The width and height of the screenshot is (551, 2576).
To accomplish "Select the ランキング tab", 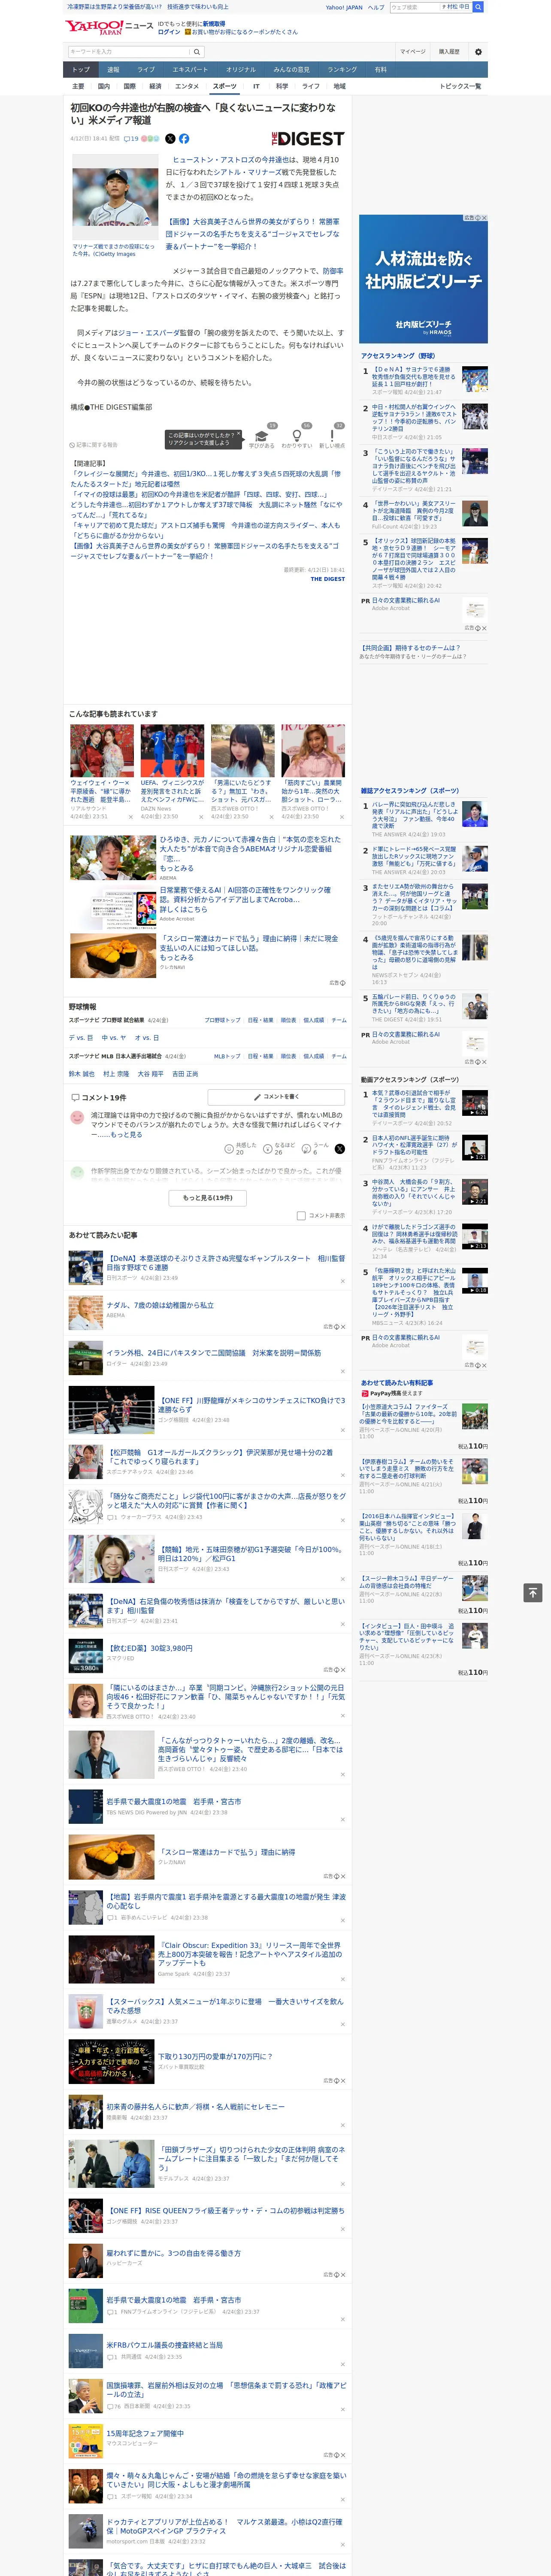I will [342, 70].
